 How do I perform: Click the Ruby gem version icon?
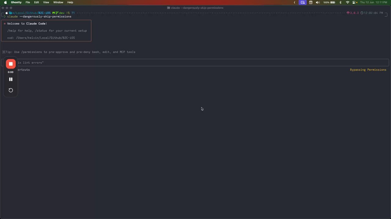click(x=348, y=13)
